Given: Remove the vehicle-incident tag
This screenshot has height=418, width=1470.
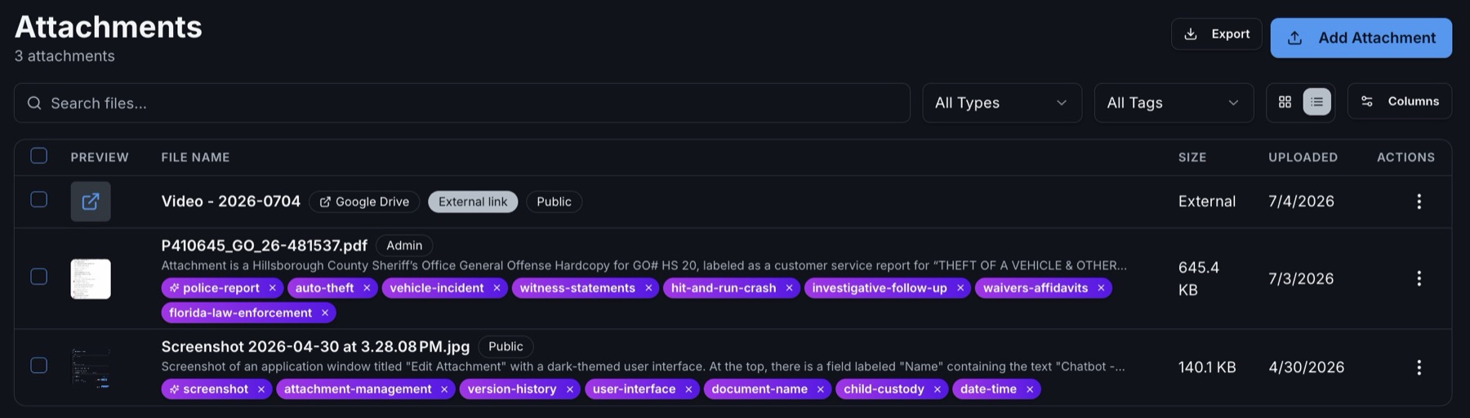Looking at the screenshot, I should coord(497,288).
